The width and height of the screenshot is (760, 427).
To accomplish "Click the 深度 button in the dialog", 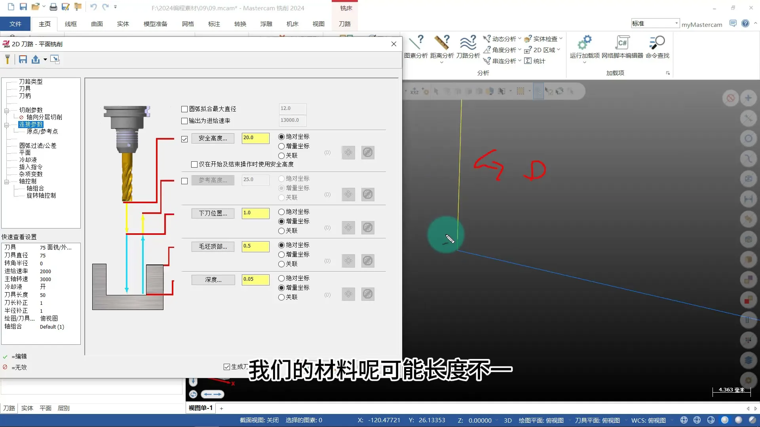I will (213, 280).
